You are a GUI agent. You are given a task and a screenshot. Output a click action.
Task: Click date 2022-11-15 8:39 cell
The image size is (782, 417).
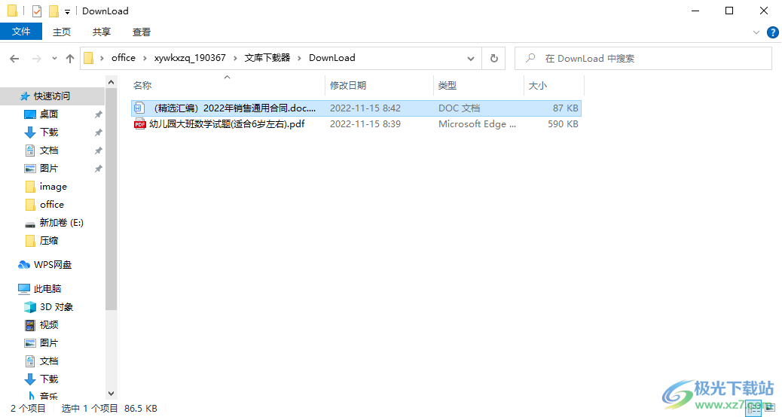coord(365,124)
